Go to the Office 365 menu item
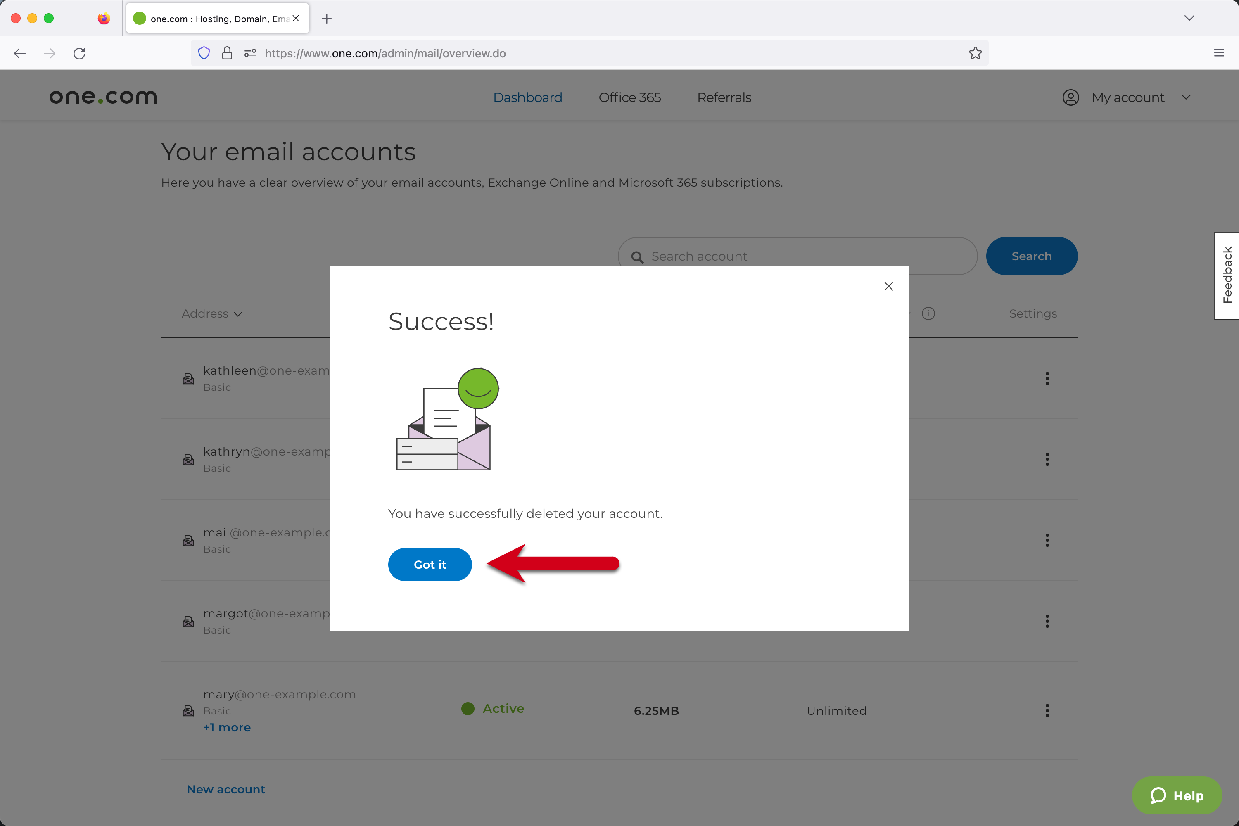Image resolution: width=1239 pixels, height=826 pixels. tap(629, 97)
